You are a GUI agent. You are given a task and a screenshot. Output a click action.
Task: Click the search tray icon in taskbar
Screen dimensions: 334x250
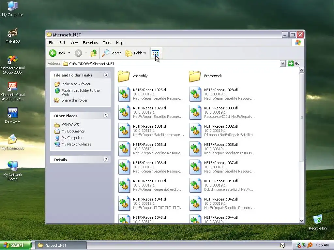tap(310, 245)
